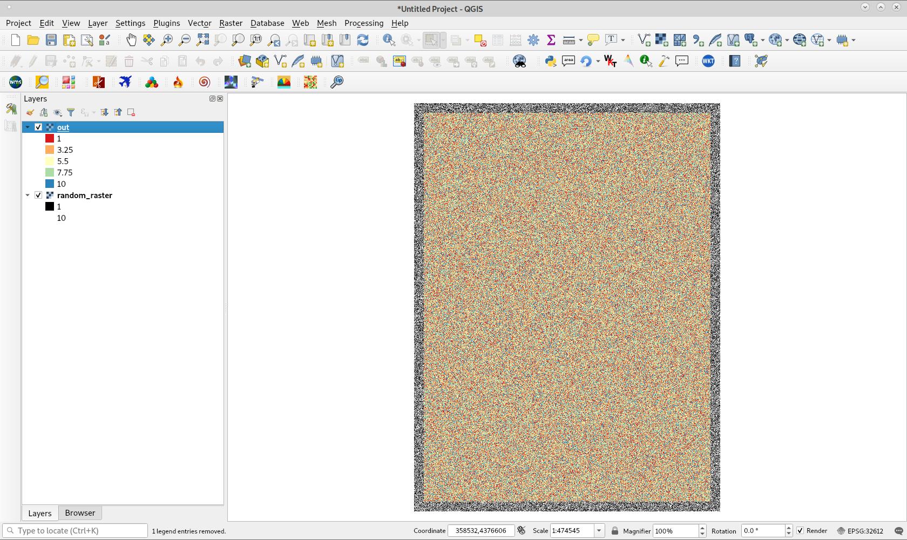Open text annotation dropdown arrow
Screen dimensions: 907x540
pyautogui.click(x=622, y=40)
